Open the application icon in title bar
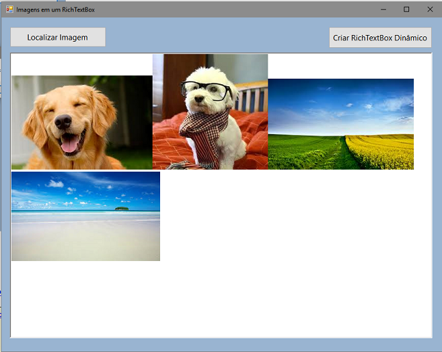 10,10
